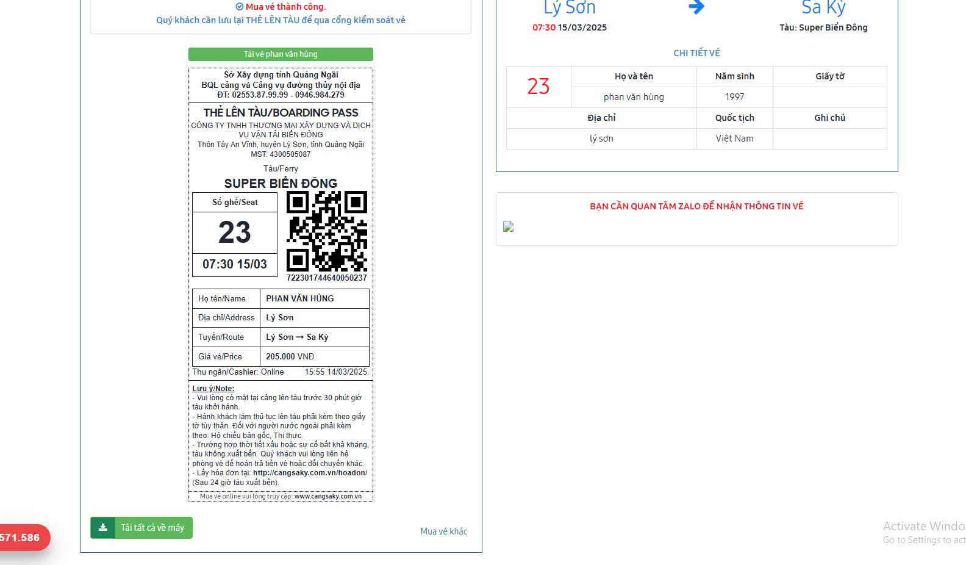Open the cangsaky.com.vn/hoadon invoice link

(310, 473)
